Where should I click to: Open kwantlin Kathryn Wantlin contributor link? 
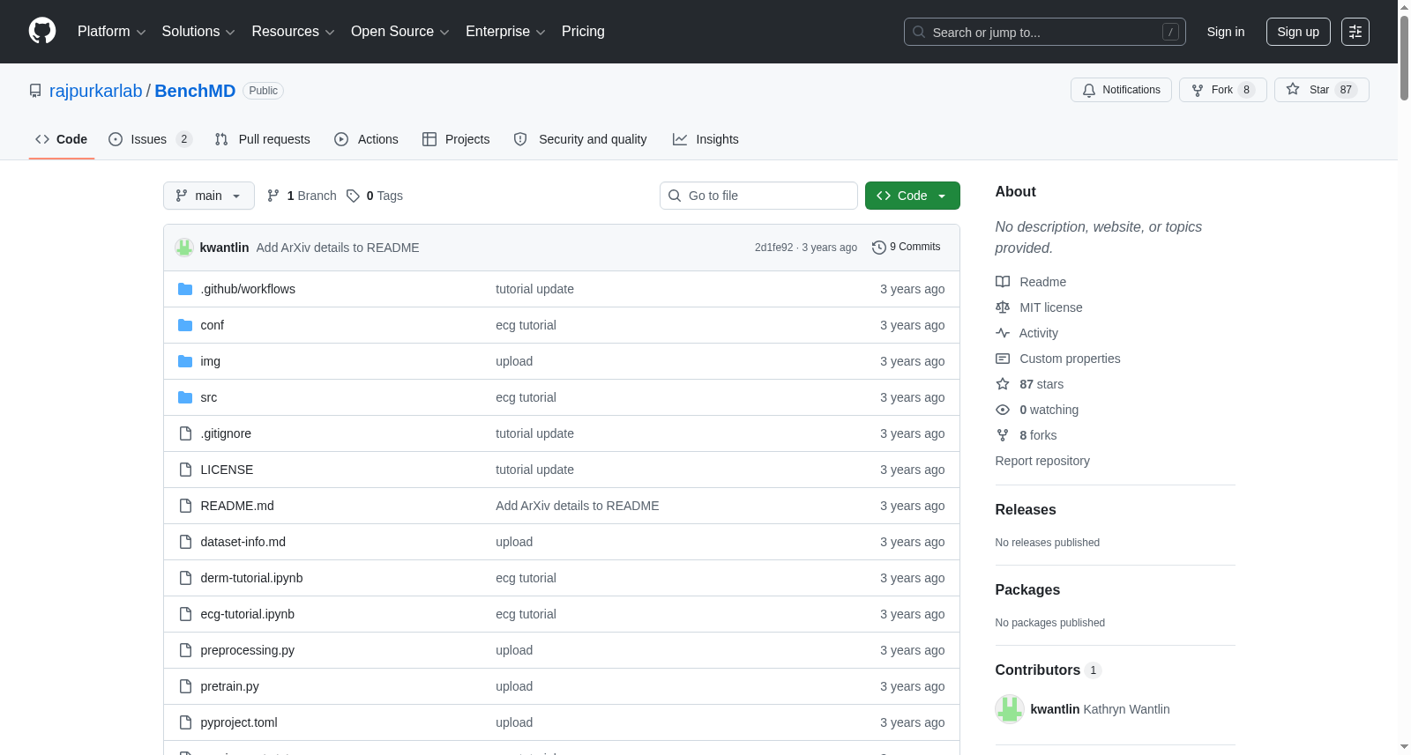[1100, 709]
